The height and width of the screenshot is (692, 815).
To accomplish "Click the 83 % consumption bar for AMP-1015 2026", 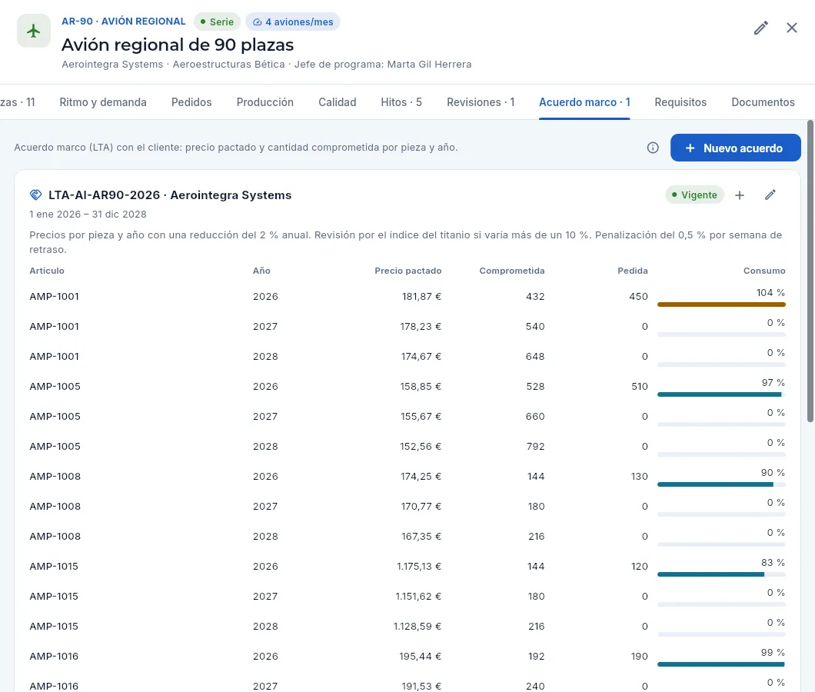I will click(x=721, y=574).
